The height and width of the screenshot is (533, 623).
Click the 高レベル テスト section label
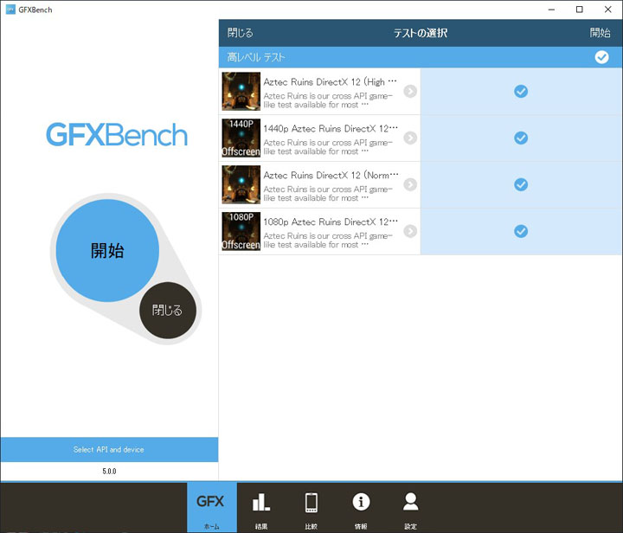(x=256, y=57)
